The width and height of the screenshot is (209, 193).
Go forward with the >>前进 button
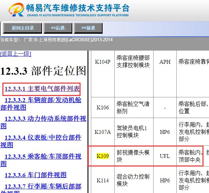(88, 28)
